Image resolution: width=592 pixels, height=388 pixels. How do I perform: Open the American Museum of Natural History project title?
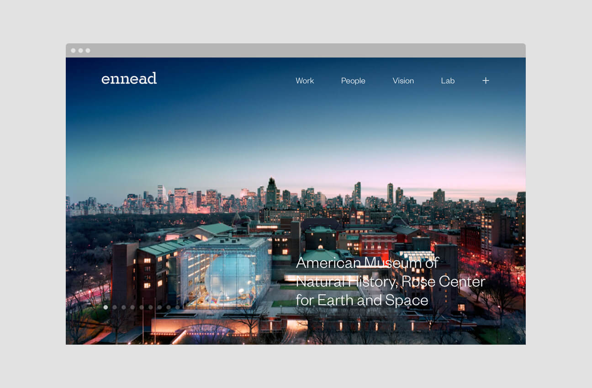point(391,281)
